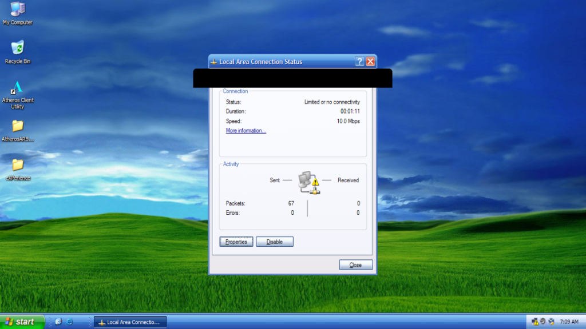Click the Close button in the dialog
The width and height of the screenshot is (586, 329).
[x=356, y=265]
